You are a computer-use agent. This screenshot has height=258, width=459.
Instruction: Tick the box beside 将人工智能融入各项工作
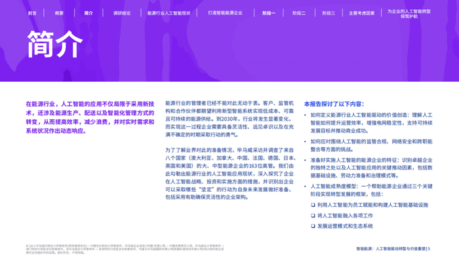[x=313, y=215]
